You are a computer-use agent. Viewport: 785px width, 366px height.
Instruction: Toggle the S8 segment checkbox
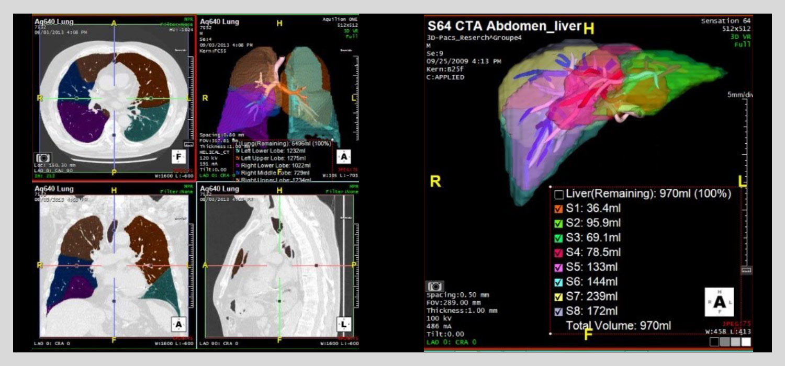559,311
